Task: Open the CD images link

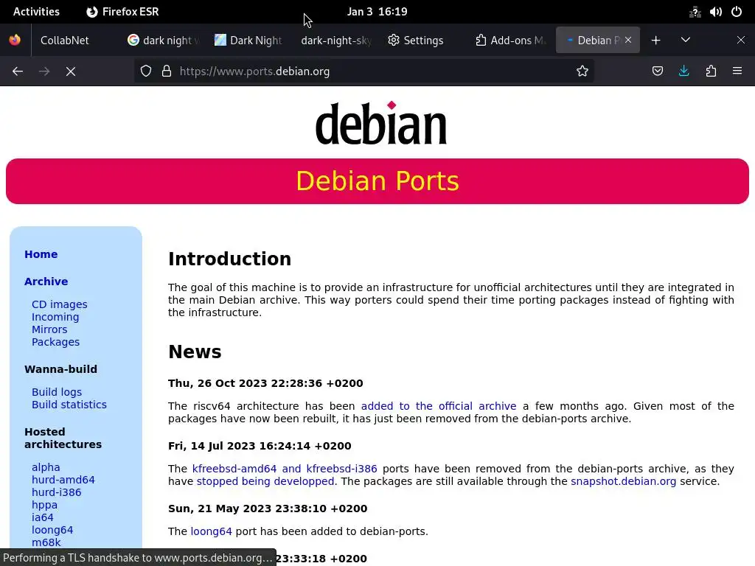Action: point(60,304)
